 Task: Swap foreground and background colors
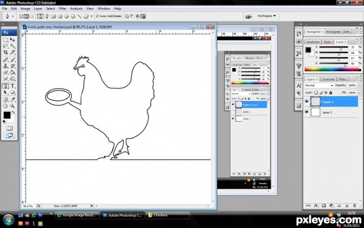(x=13, y=112)
